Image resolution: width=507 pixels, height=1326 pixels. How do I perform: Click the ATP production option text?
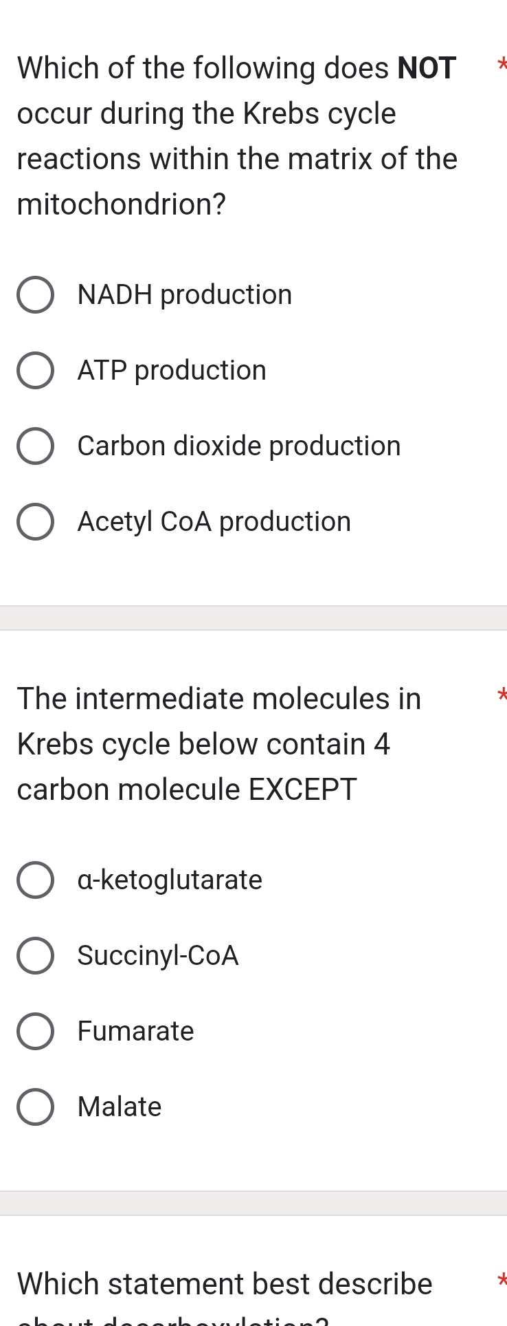click(171, 370)
